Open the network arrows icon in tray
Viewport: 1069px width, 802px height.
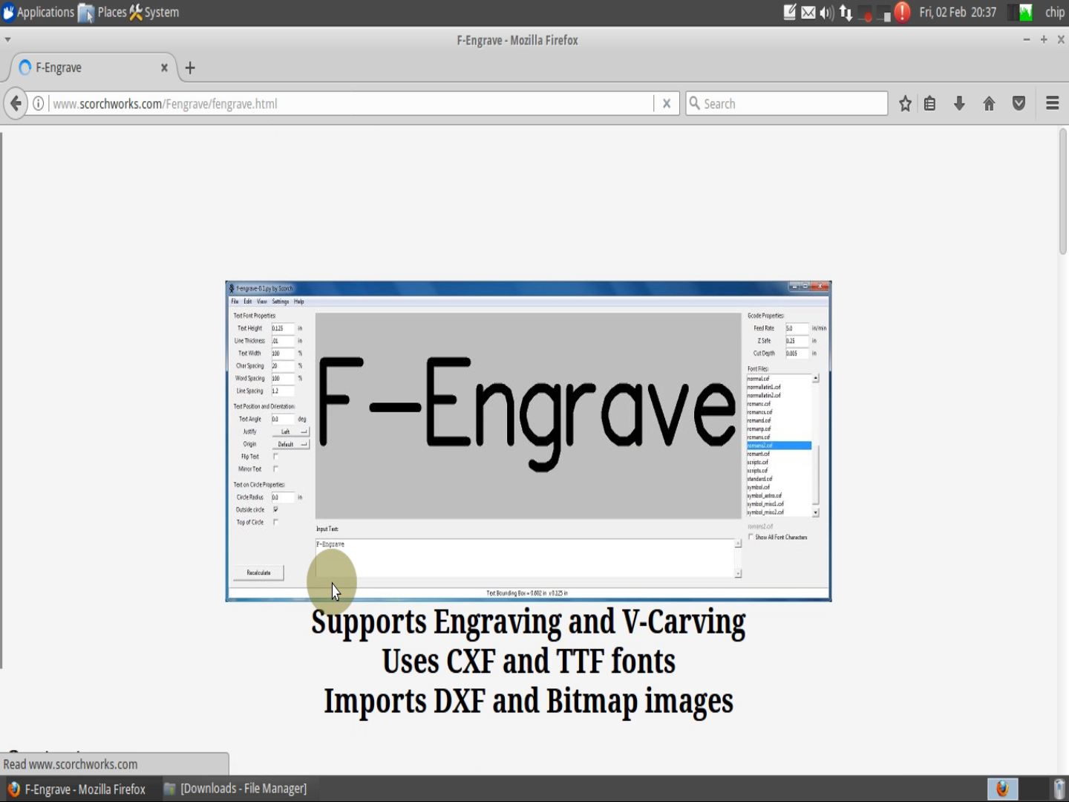(x=845, y=12)
